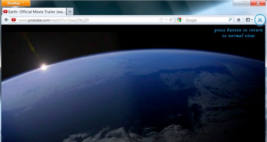Reload the page with refresh icon
Viewport: 267px width, 142px height.
[171, 20]
